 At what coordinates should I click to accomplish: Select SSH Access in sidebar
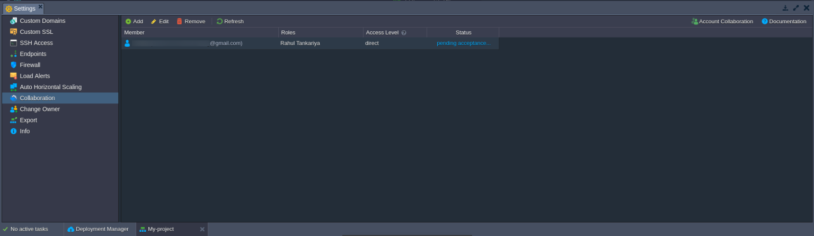pyautogui.click(x=36, y=43)
